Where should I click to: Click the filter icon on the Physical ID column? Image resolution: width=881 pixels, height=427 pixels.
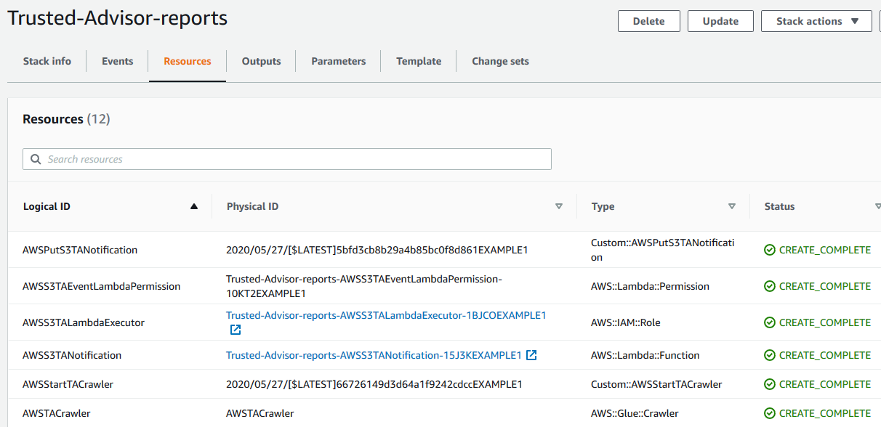tap(559, 206)
